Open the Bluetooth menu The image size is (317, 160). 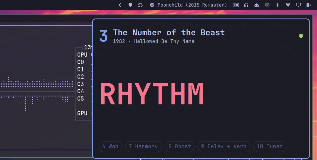point(278,5)
